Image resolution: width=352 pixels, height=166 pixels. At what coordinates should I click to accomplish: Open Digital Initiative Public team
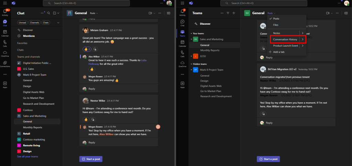click(x=37, y=63)
